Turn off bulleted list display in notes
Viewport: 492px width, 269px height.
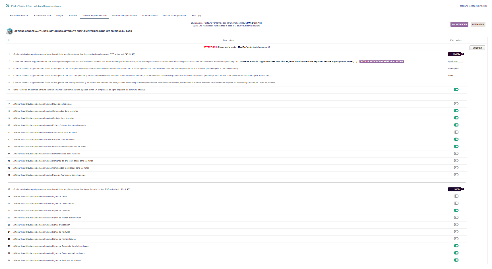(456, 90)
